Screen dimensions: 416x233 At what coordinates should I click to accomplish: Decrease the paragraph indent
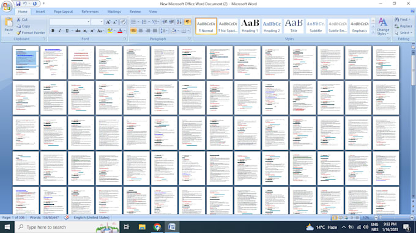click(x=165, y=22)
